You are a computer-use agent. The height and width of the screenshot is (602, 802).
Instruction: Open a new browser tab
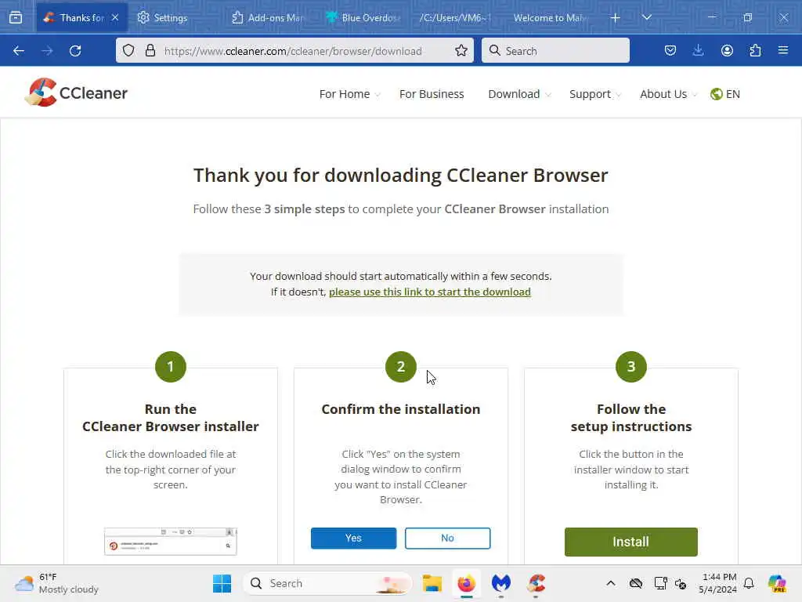click(616, 18)
